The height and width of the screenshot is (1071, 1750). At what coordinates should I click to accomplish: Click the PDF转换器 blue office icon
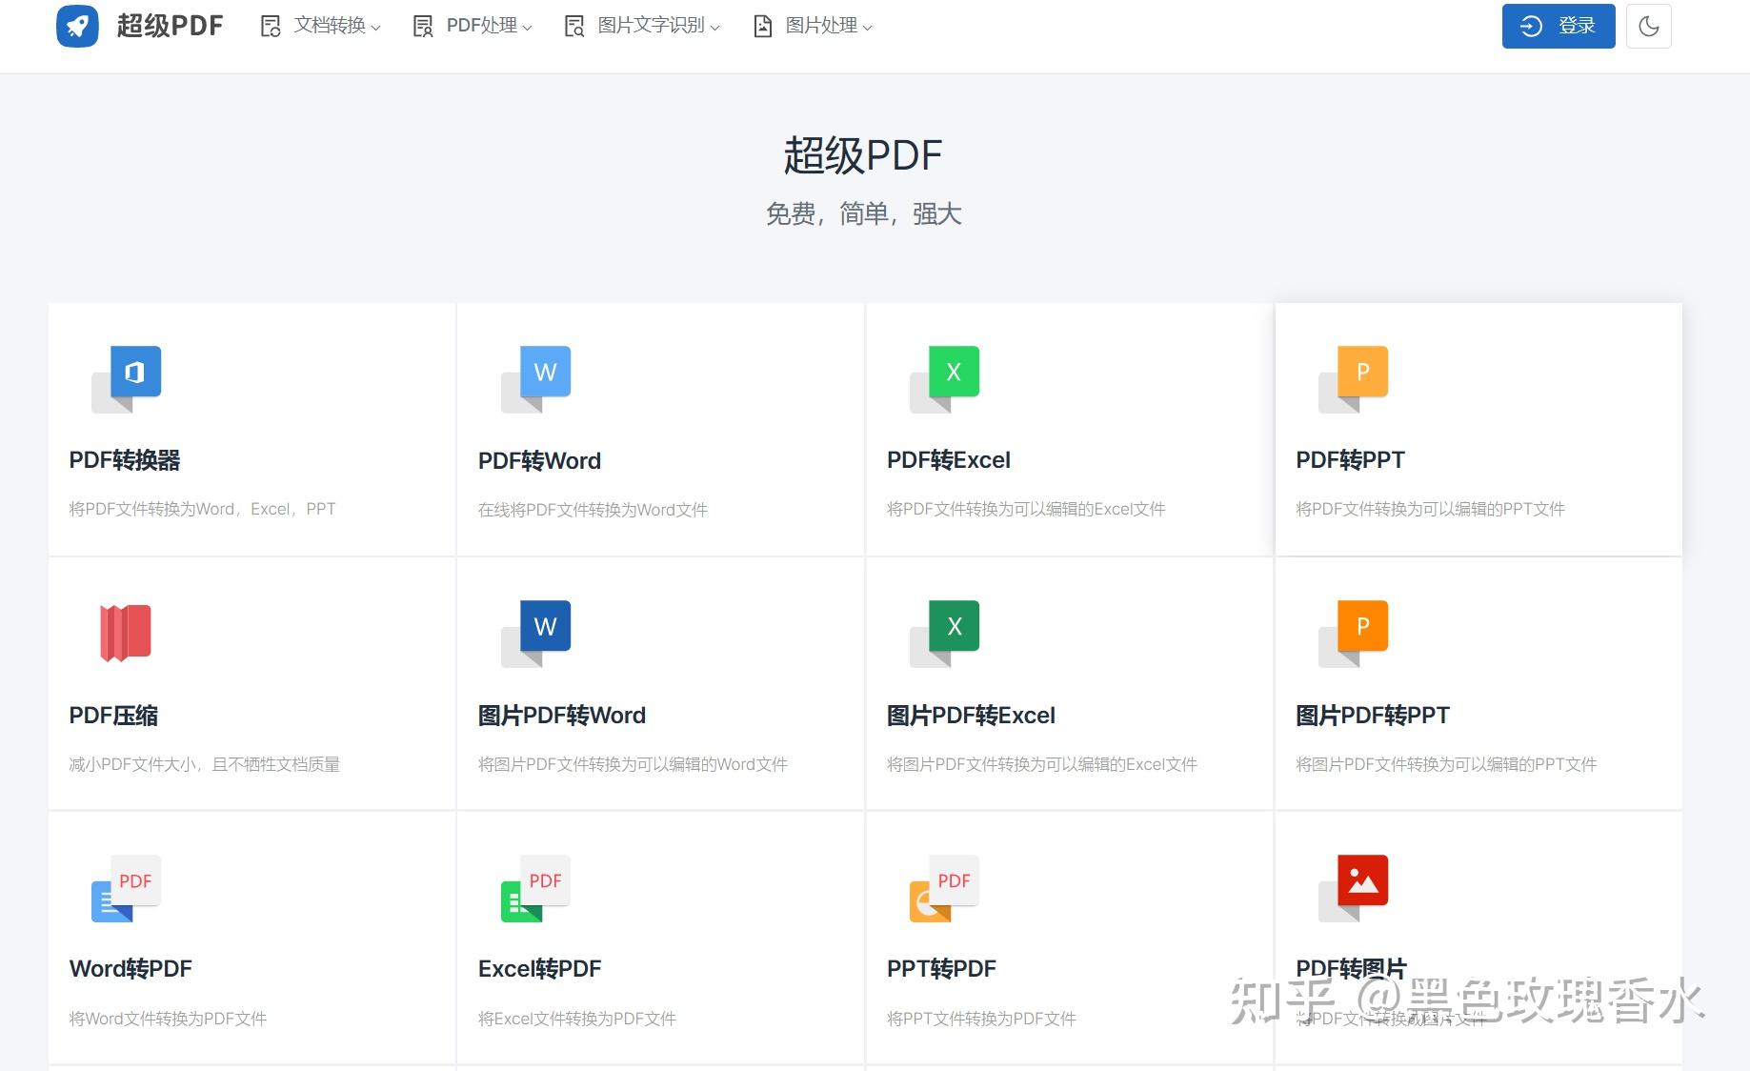(x=127, y=379)
